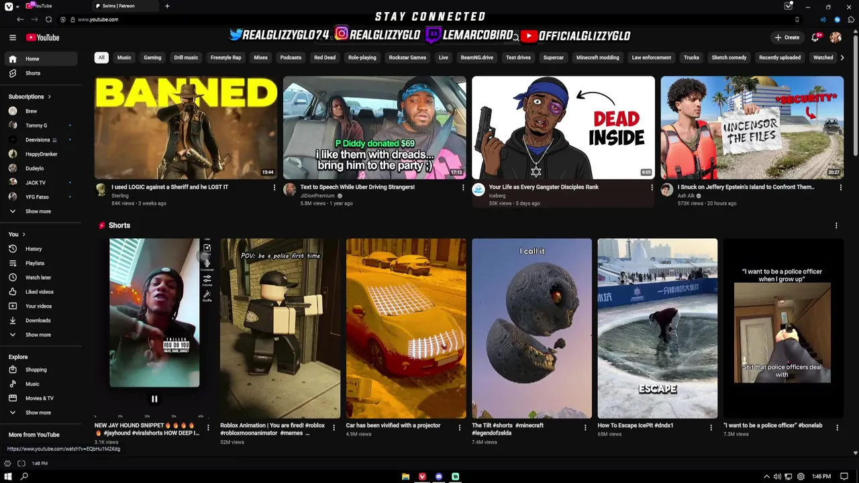This screenshot has height=483, width=859.
Task: Expand Show more under You section
Action: point(41,335)
